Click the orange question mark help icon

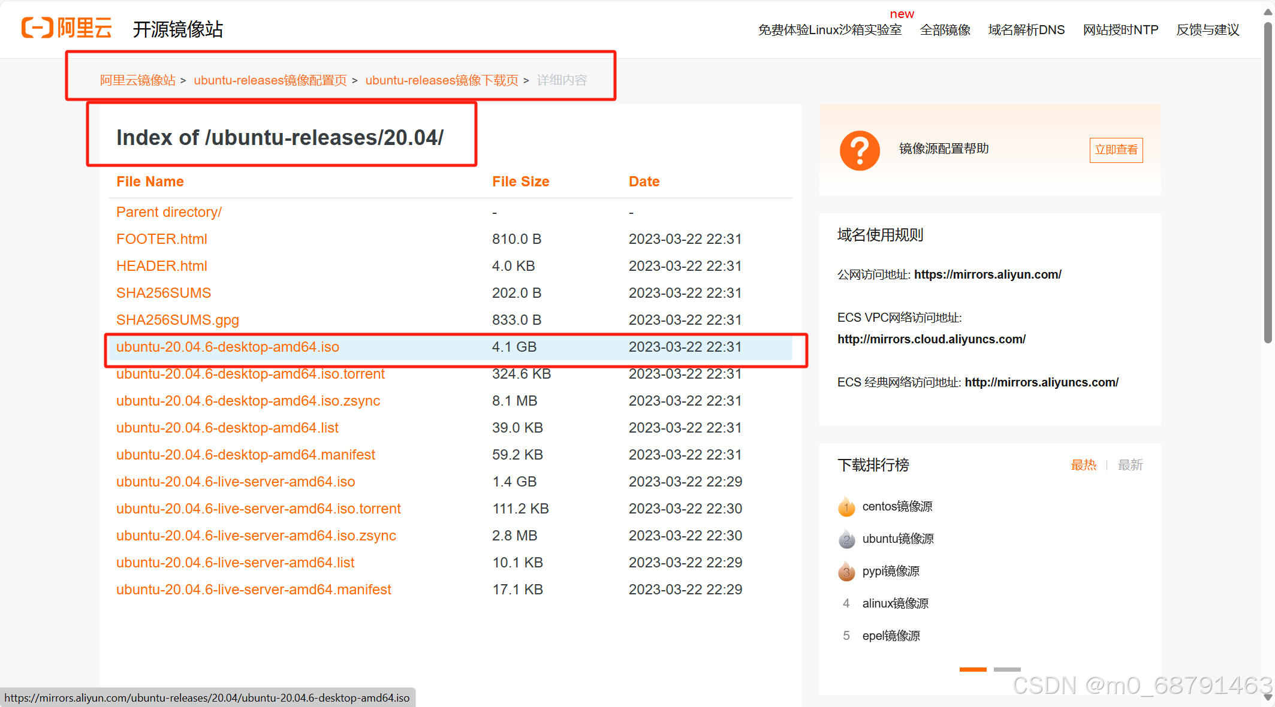click(860, 150)
